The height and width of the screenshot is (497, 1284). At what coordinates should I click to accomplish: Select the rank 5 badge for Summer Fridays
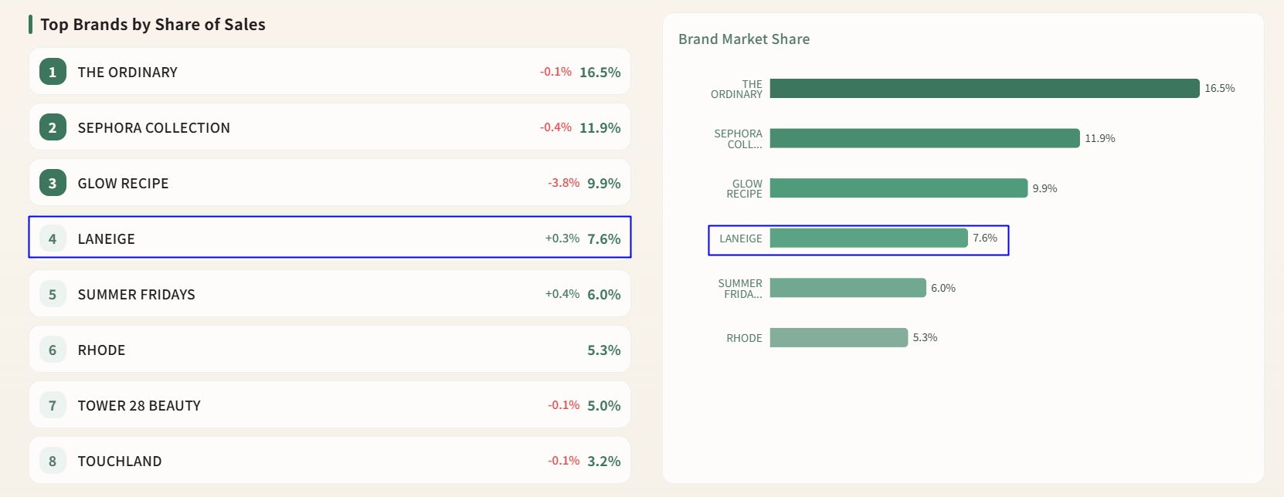point(53,294)
